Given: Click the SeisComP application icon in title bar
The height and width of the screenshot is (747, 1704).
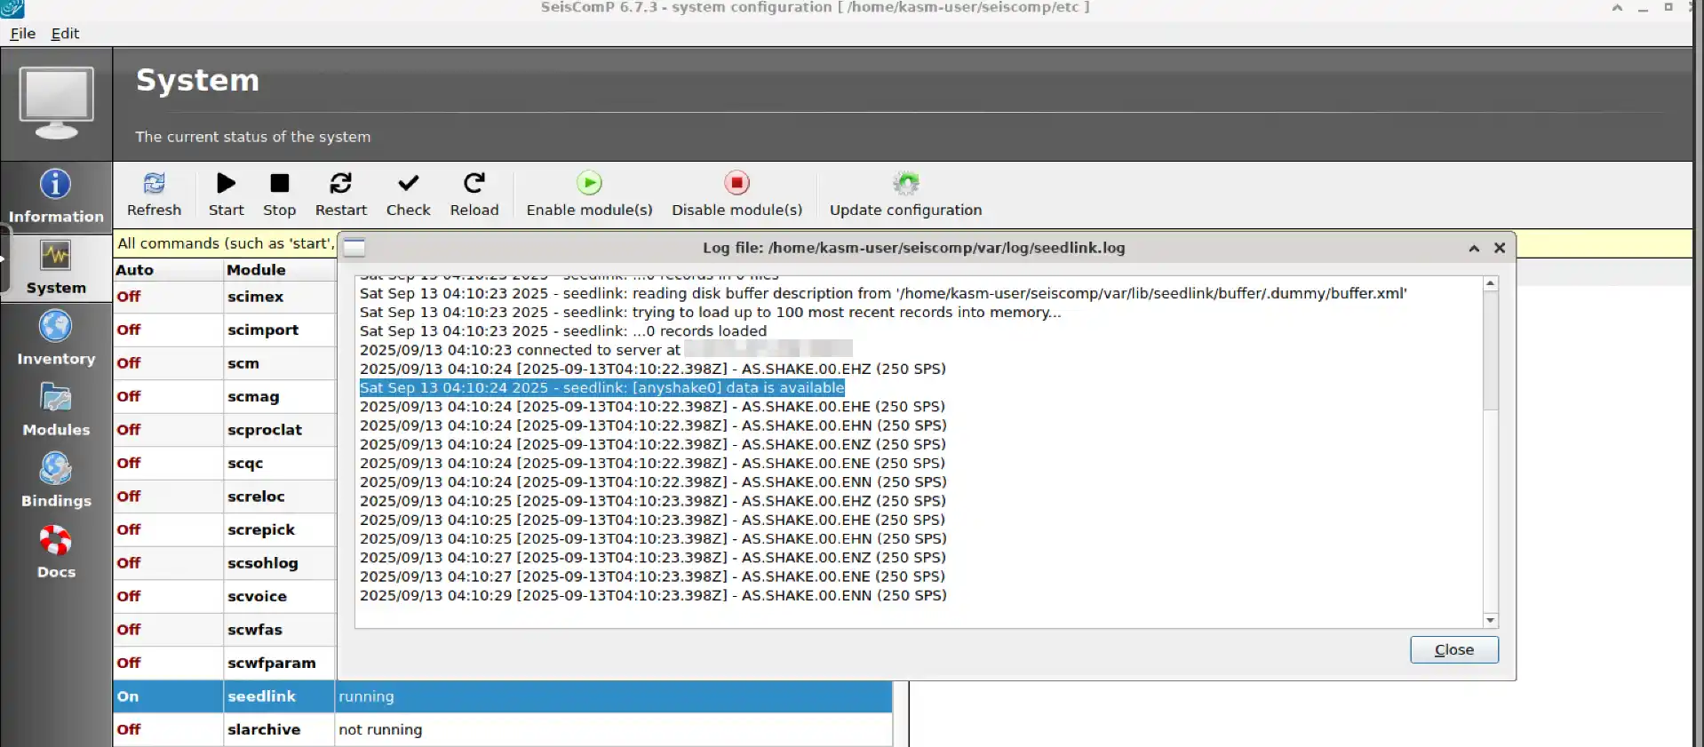Looking at the screenshot, I should tap(12, 9).
